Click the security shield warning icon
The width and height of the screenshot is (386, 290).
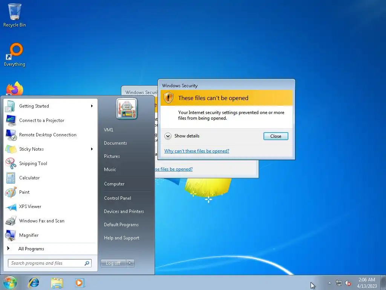point(168,98)
